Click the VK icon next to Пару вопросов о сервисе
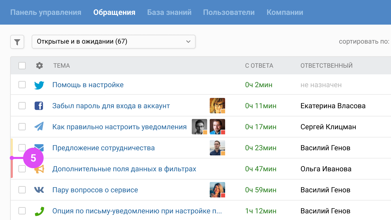The image size is (391, 220). pos(39,190)
